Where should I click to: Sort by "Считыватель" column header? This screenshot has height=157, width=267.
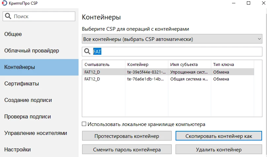click(x=97, y=64)
